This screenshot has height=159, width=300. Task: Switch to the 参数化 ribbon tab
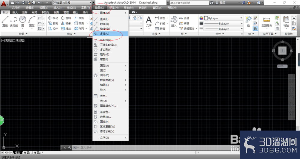click(x=45, y=12)
